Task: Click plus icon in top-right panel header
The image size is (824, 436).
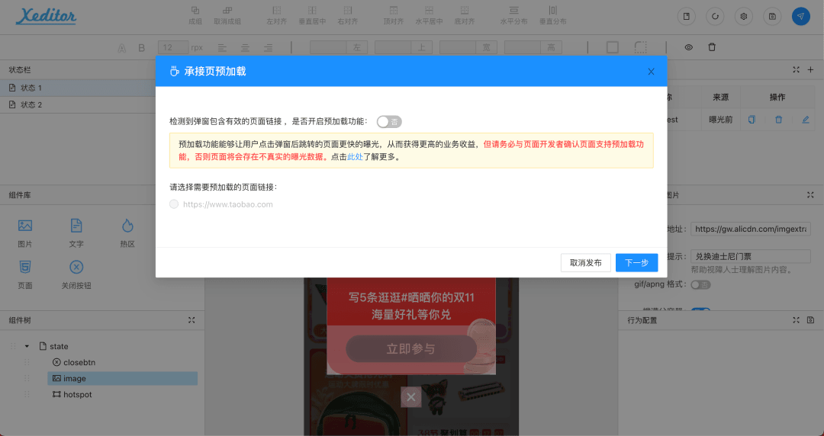Action: (x=810, y=69)
